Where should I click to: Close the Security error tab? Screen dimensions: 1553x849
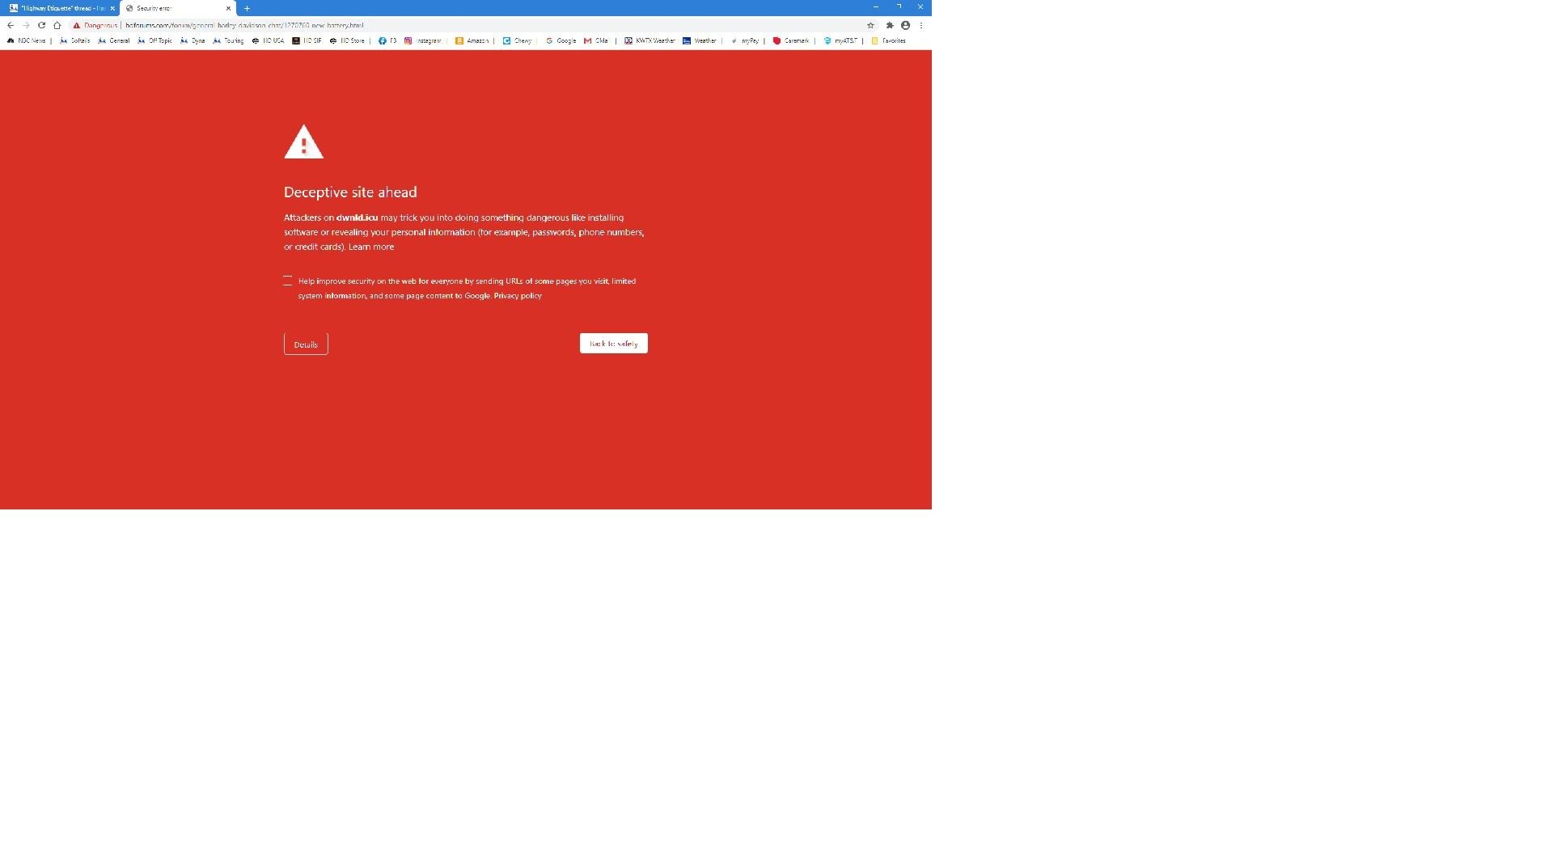coord(228,8)
